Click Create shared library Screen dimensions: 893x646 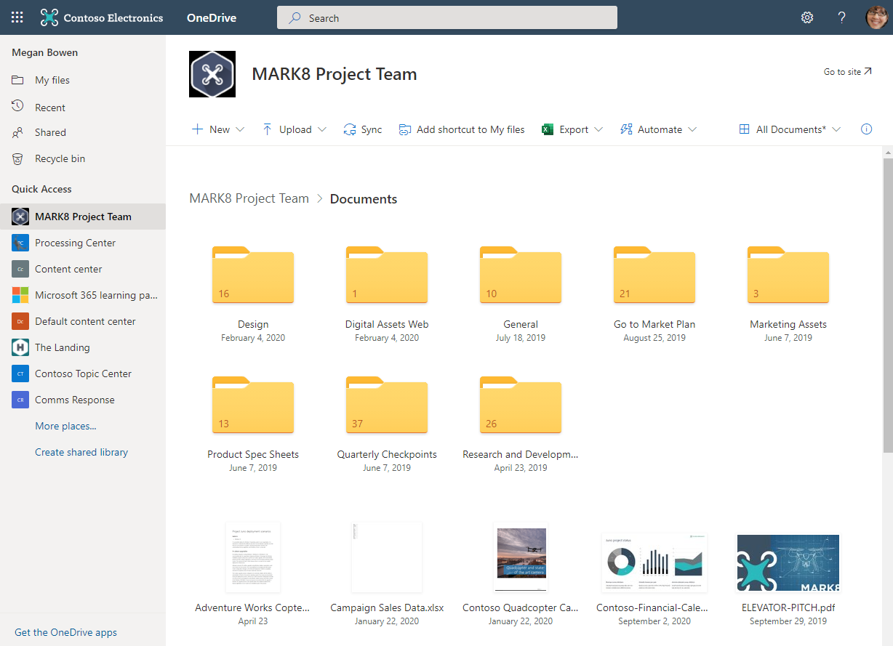point(81,451)
